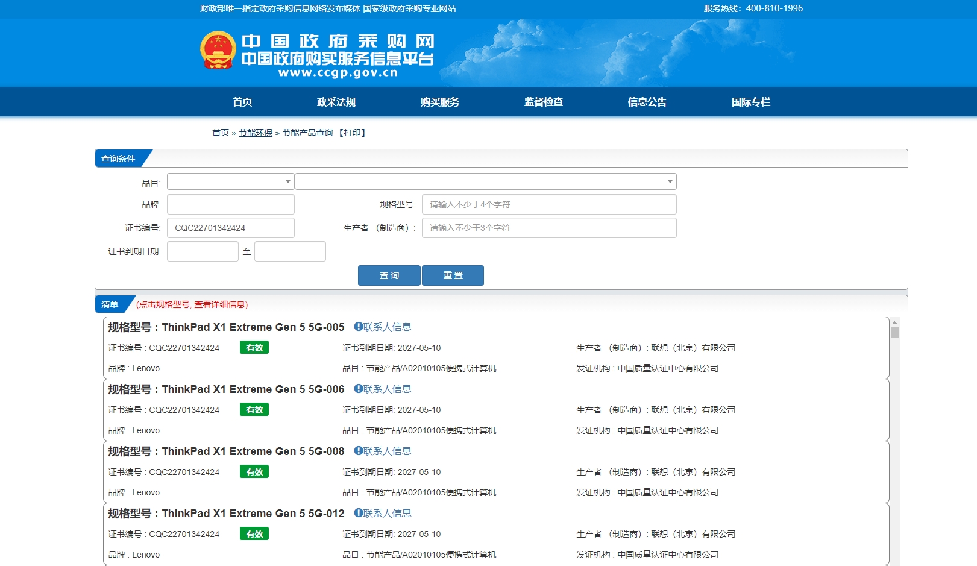Open 信息公告 navigation item

tap(647, 102)
